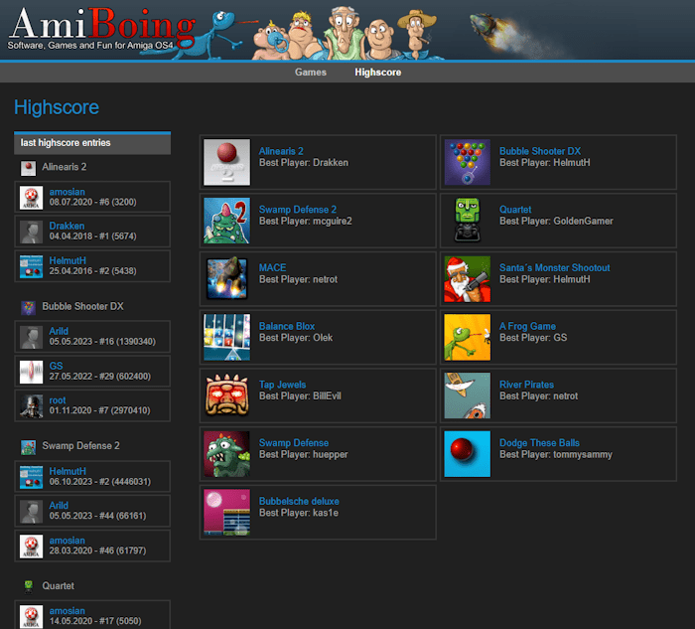Click the Bubbelsche deluxe title link
The height and width of the screenshot is (629, 695).
(x=299, y=502)
